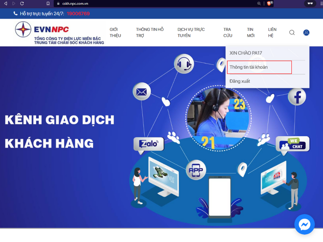
Task: Click the browser back arrow
Action: pos(5,3)
